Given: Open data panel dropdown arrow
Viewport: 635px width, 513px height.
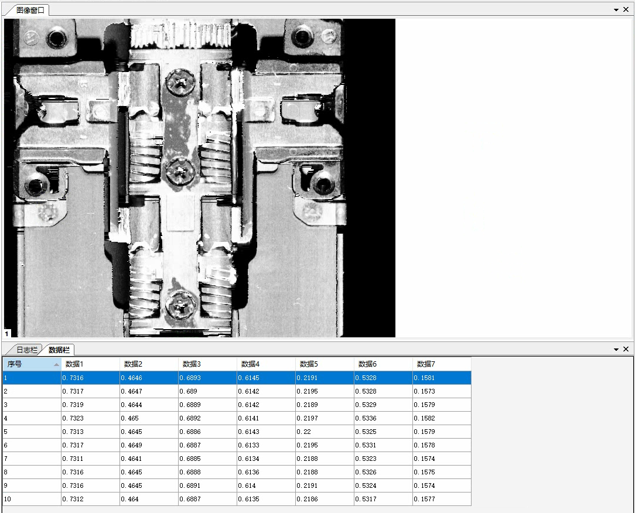Looking at the screenshot, I should click(x=616, y=350).
